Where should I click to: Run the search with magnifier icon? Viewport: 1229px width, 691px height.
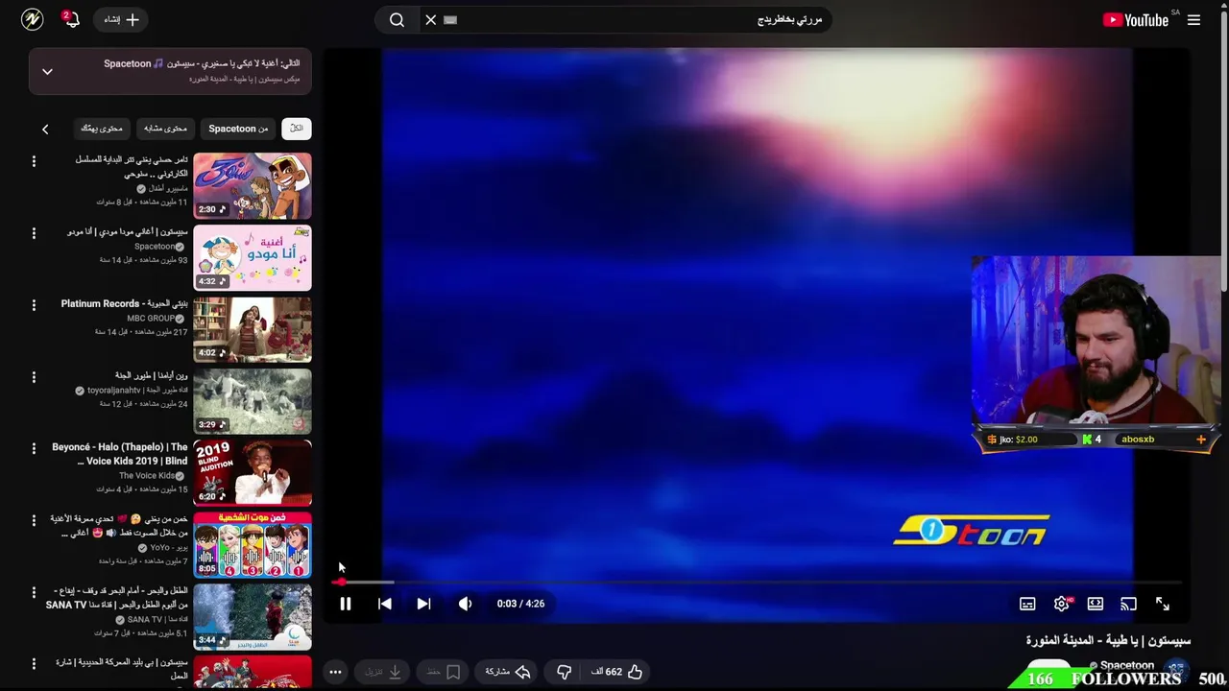[397, 19]
